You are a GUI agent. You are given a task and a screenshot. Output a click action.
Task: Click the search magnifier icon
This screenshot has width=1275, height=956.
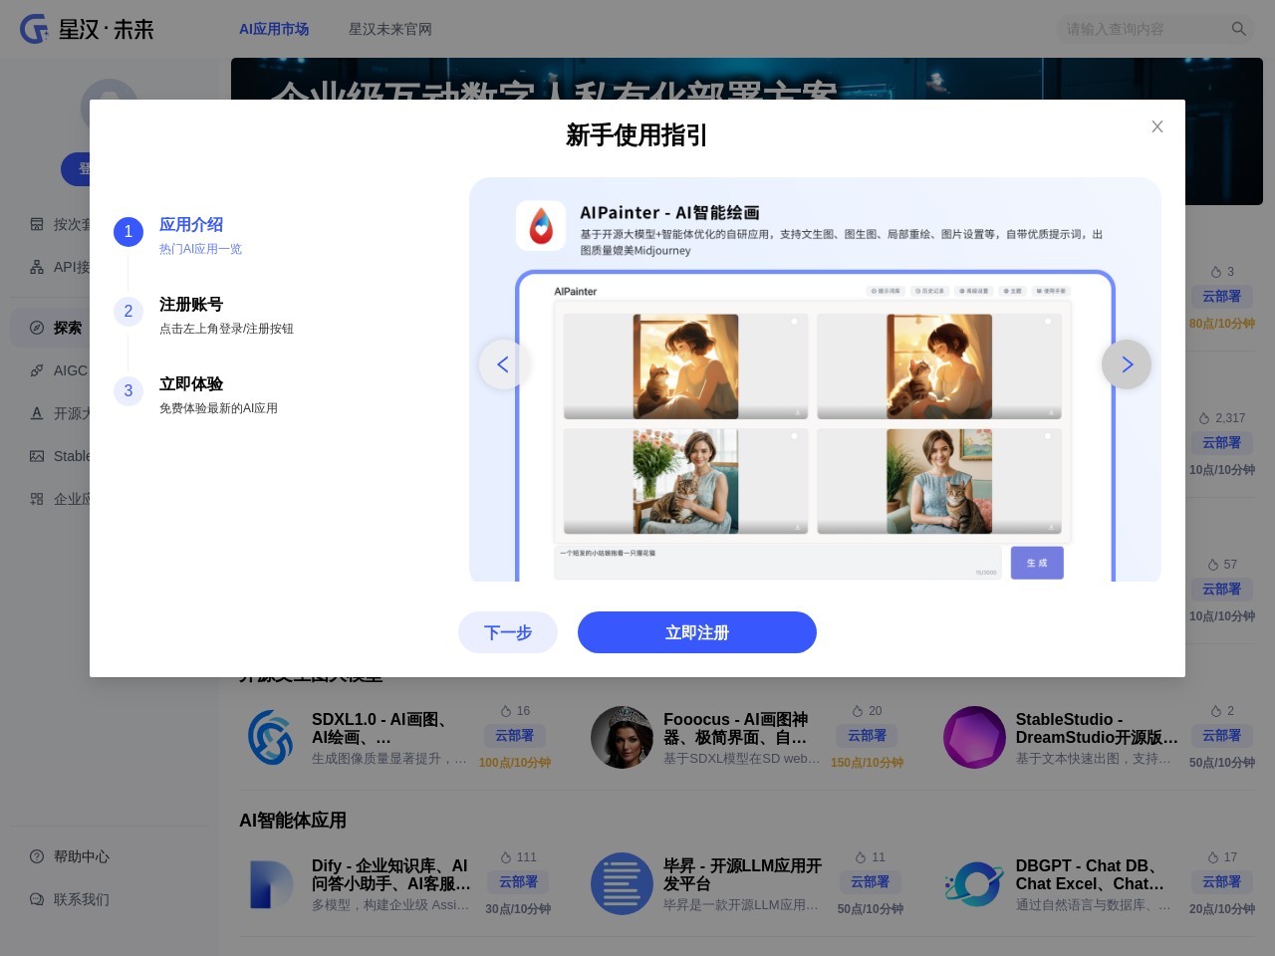click(x=1238, y=29)
